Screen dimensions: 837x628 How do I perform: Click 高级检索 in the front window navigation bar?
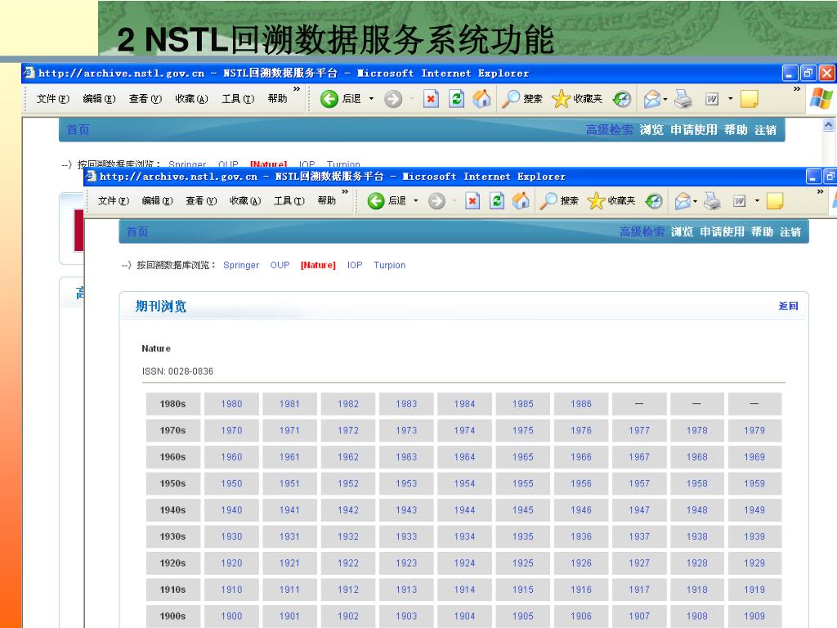point(642,231)
